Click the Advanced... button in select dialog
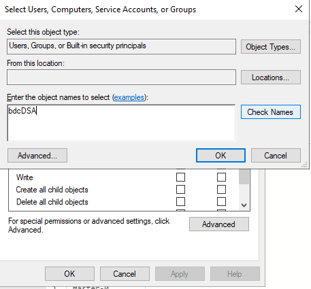311x289 pixels. [37, 156]
